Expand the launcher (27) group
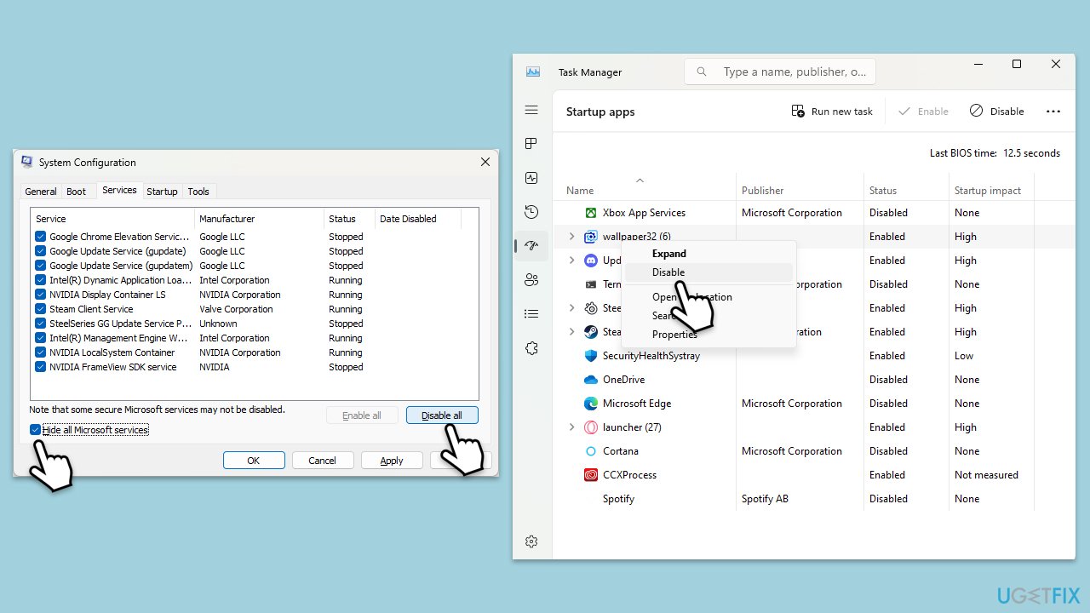 click(x=572, y=427)
